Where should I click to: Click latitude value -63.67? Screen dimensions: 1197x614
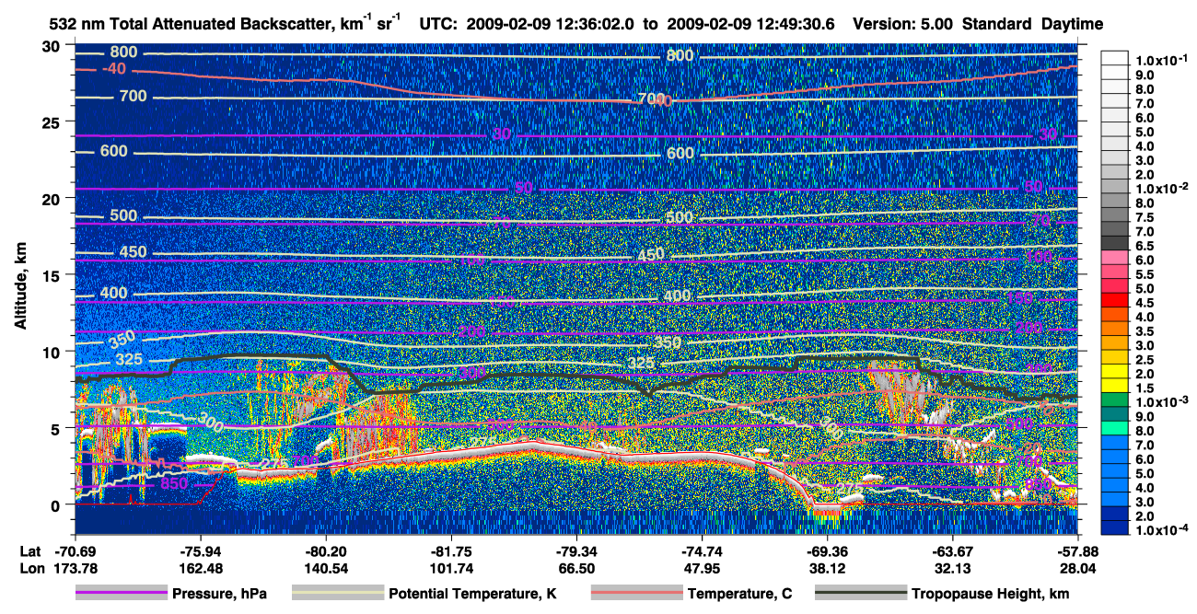click(952, 553)
